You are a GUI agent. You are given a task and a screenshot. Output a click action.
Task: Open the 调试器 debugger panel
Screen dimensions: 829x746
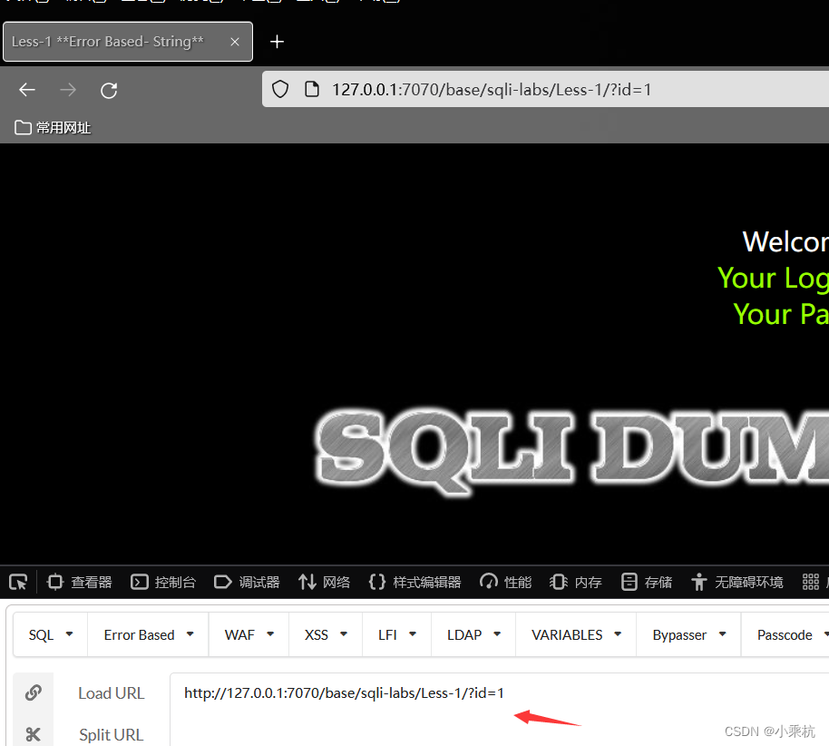[247, 582]
